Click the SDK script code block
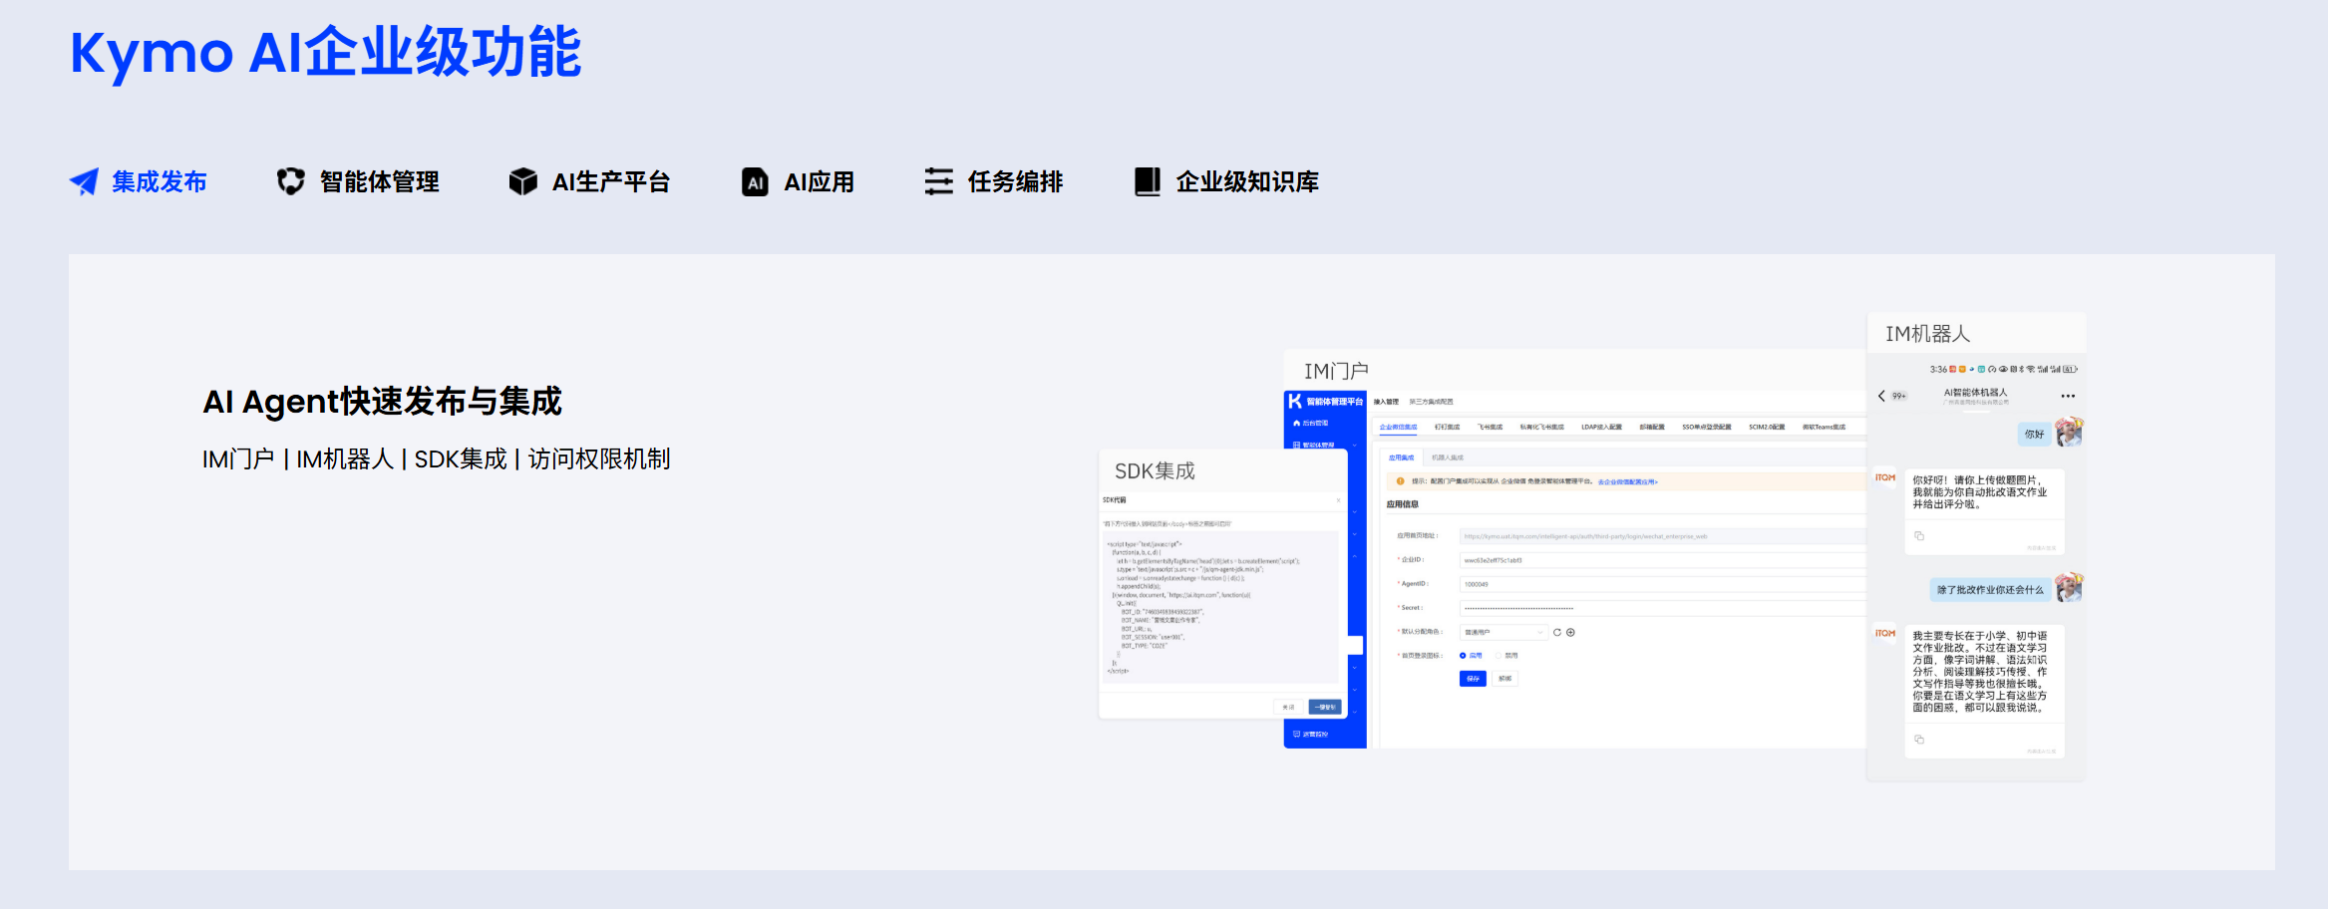The image size is (2328, 909). click(x=1218, y=607)
